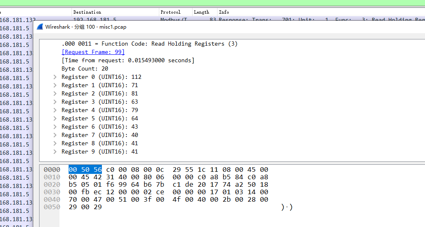Click hex offset 0020 row label
Viewport: 425px width, 227px height.
(x=52, y=185)
